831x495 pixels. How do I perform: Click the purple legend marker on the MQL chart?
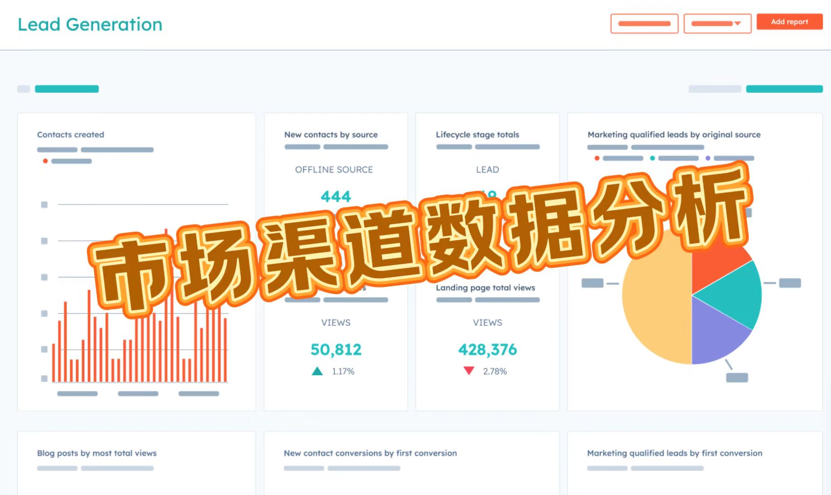(707, 158)
